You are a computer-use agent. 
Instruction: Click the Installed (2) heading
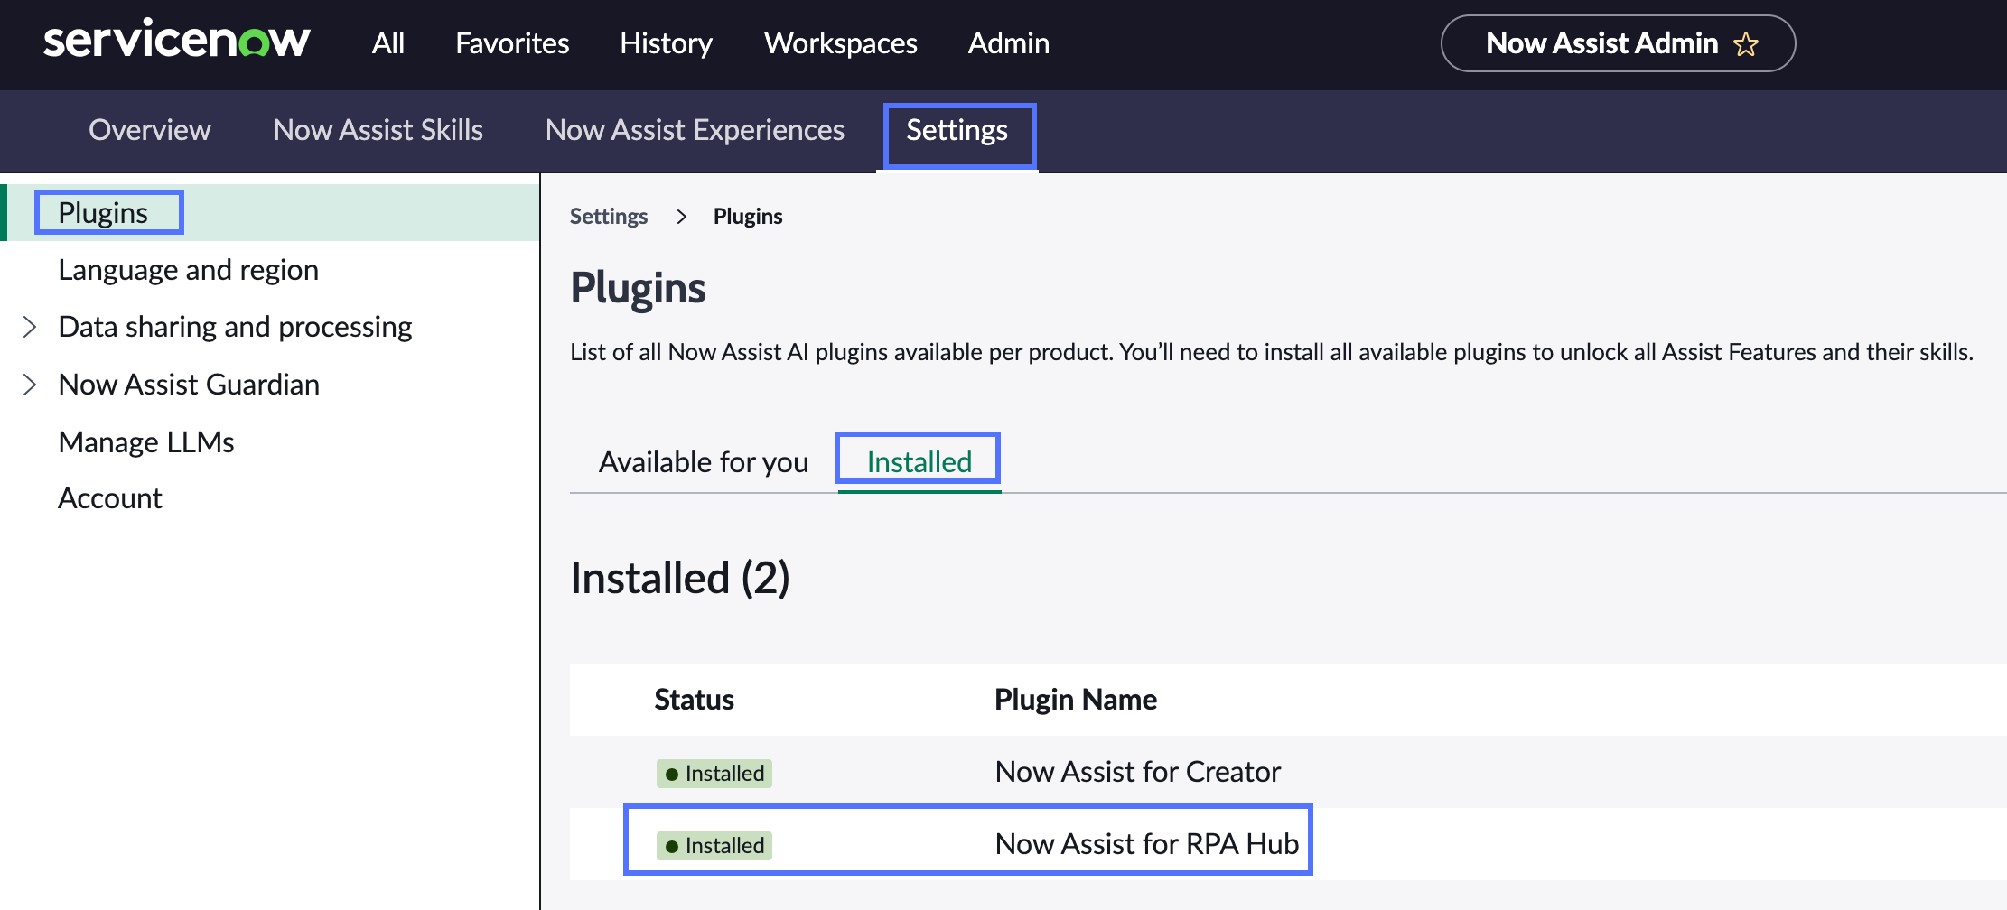point(680,578)
